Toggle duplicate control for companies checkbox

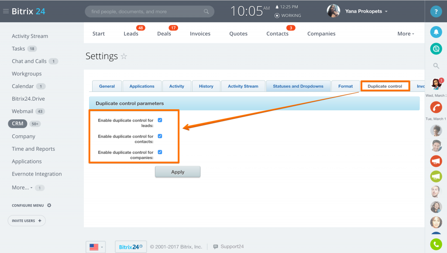160,152
